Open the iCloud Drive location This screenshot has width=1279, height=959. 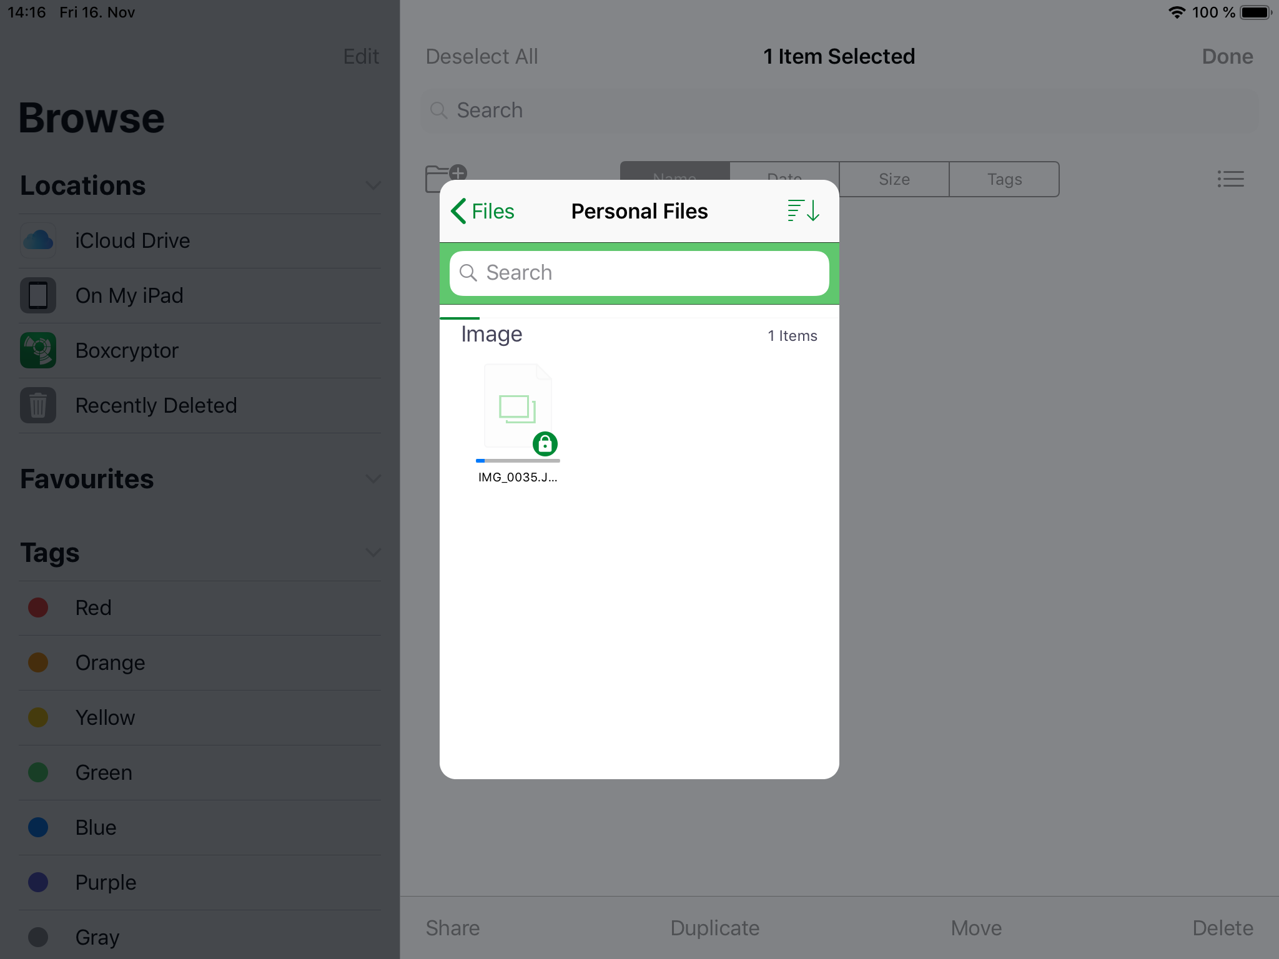click(x=132, y=241)
